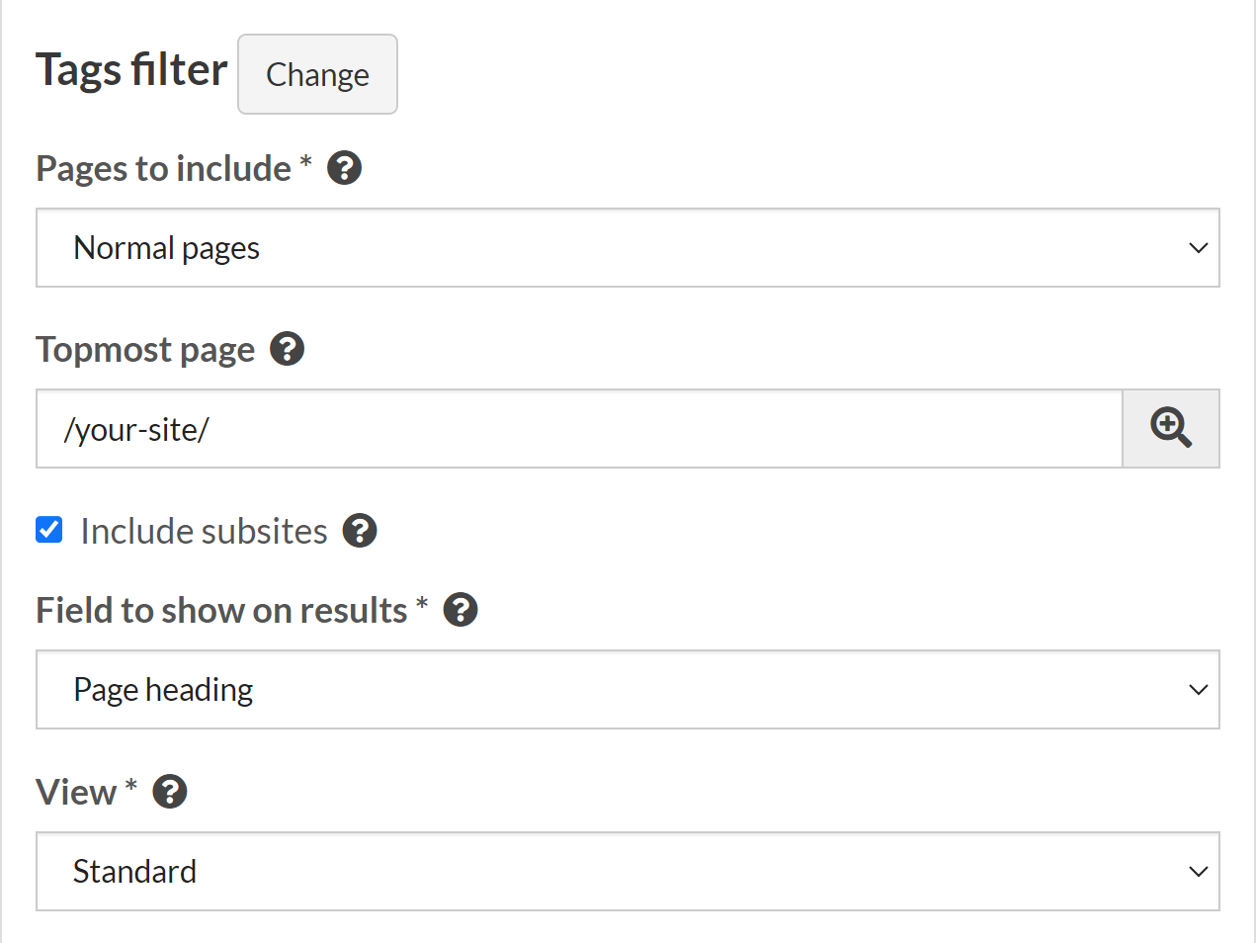The image size is (1256, 943).
Task: Click the Include subsites question mark
Action: 360,531
